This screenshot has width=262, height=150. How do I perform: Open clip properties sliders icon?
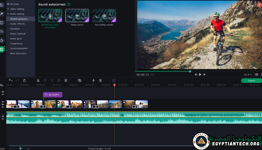[x=66, y=80]
